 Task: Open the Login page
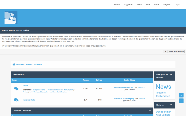177,5
